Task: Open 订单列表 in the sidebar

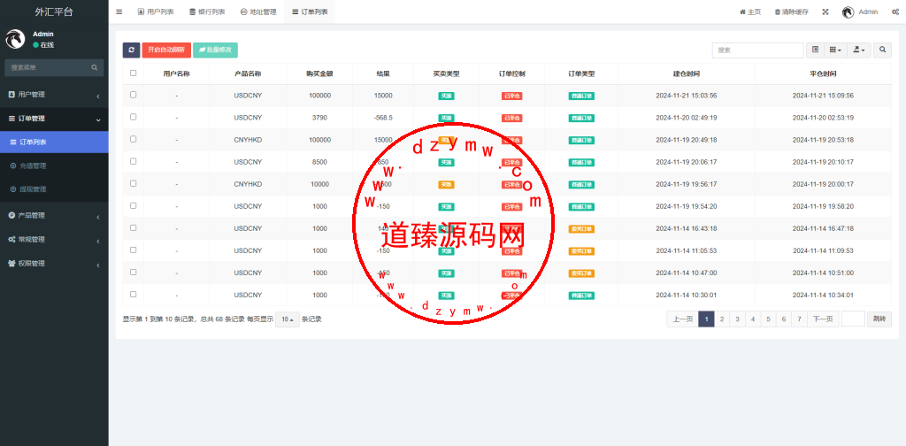Action: click(54, 142)
